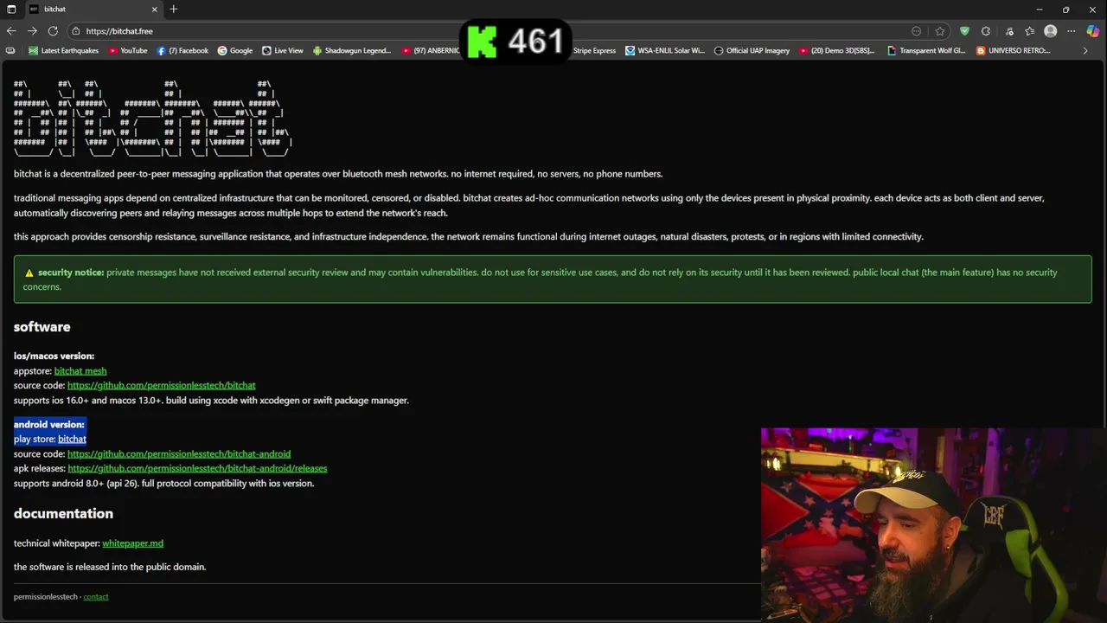The width and height of the screenshot is (1107, 623).
Task: Open the bitchat mesh appstore link
Action: point(80,370)
